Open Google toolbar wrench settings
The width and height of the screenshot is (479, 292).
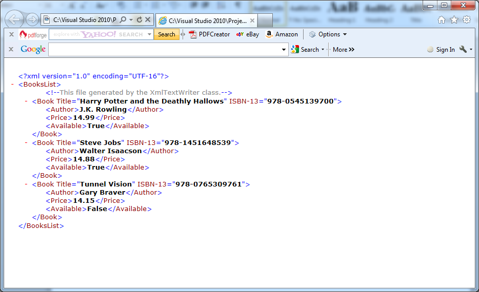coord(466,49)
